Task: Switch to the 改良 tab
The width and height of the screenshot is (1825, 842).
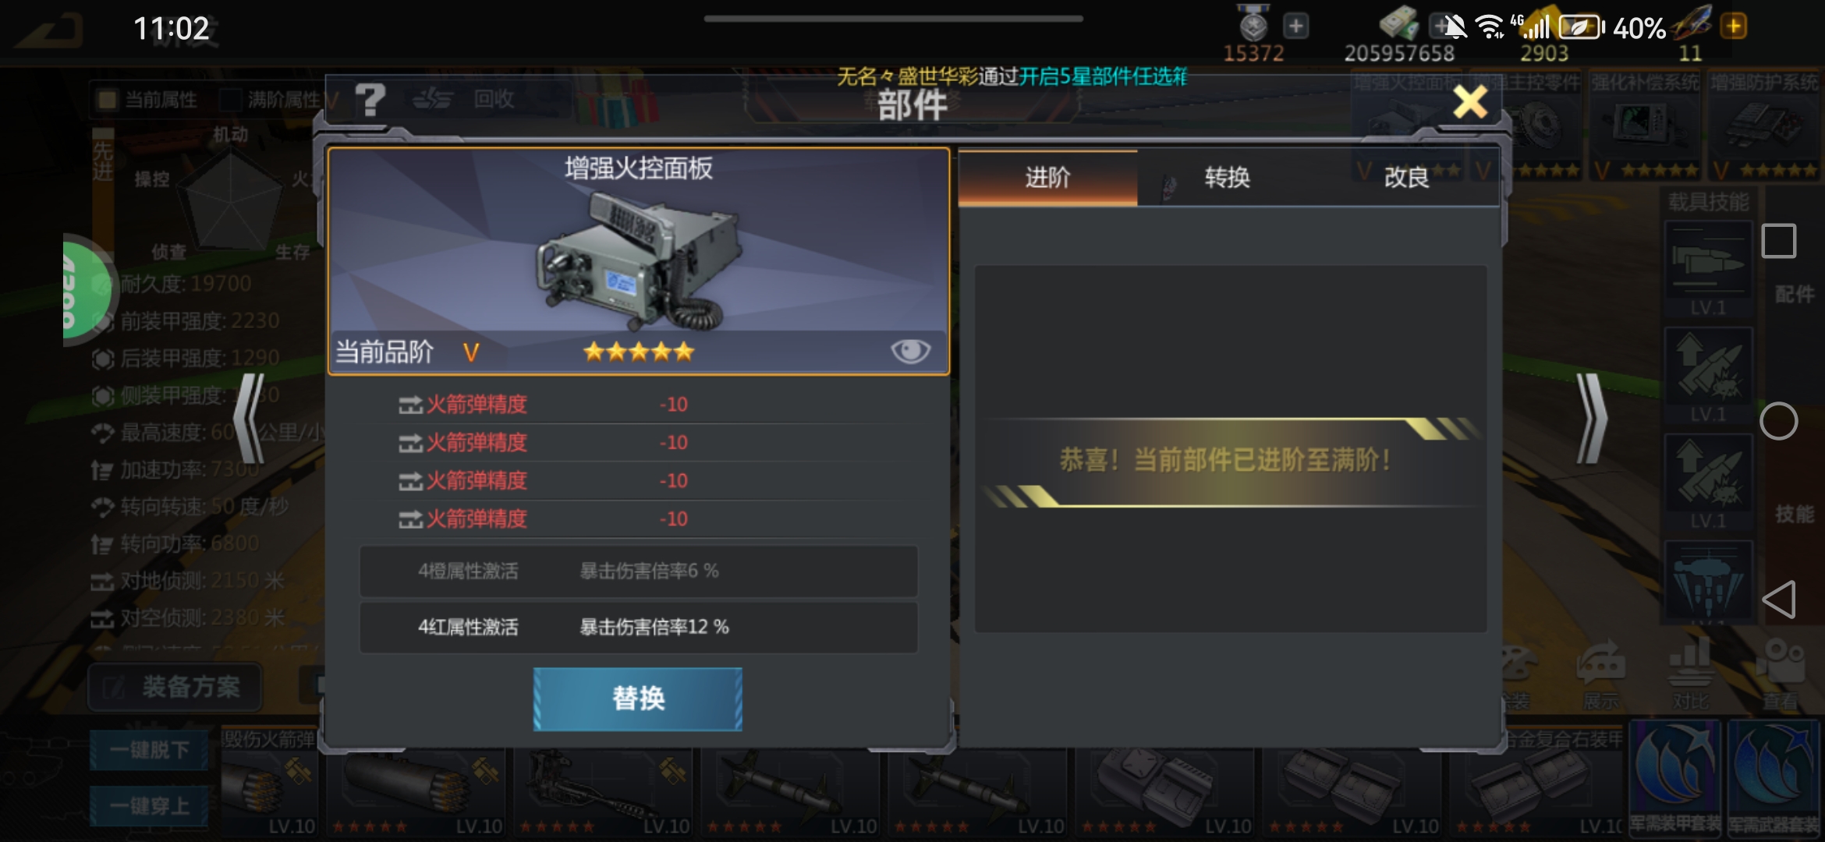Action: (1407, 178)
